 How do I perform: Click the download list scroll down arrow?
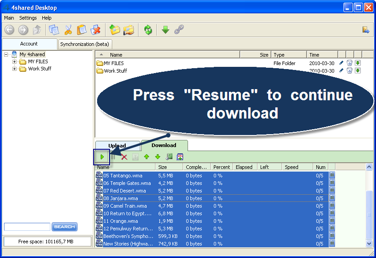click(x=369, y=243)
